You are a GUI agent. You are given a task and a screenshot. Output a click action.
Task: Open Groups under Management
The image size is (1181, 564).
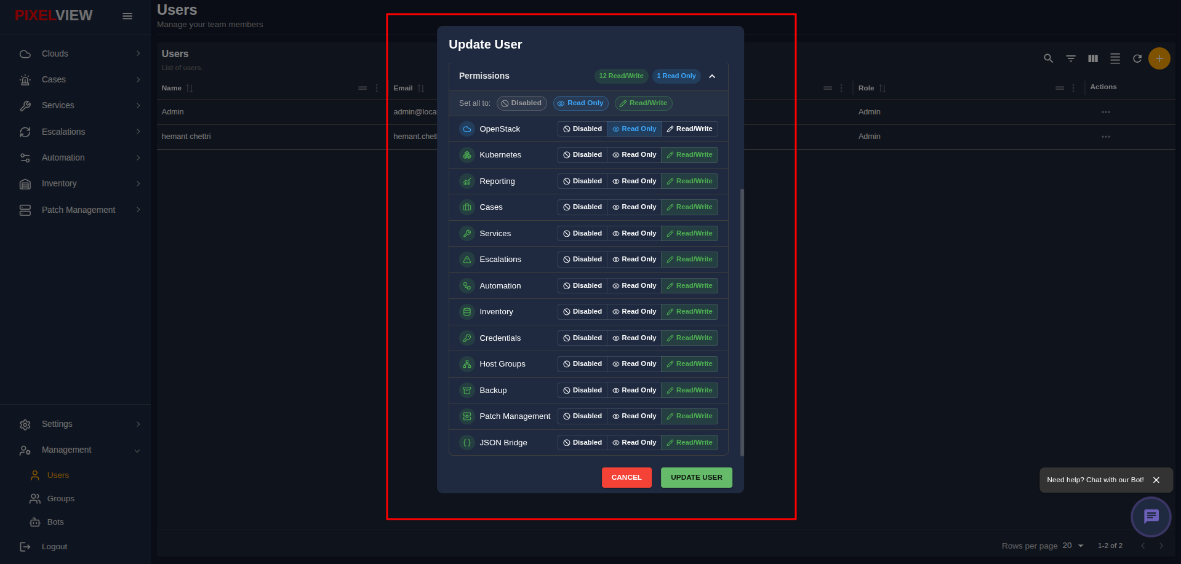(60, 499)
